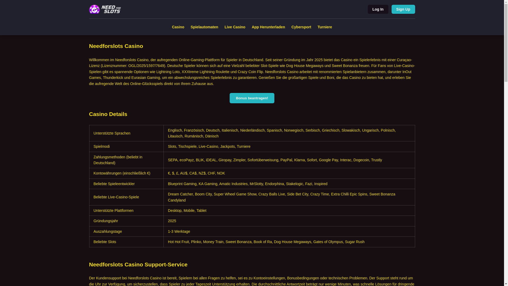The height and width of the screenshot is (286, 508).
Task: Click the Needforslots Casino heading
Action: tap(116, 46)
